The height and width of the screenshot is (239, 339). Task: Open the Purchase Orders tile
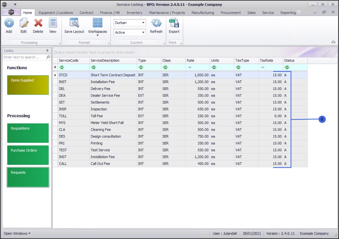28,155
